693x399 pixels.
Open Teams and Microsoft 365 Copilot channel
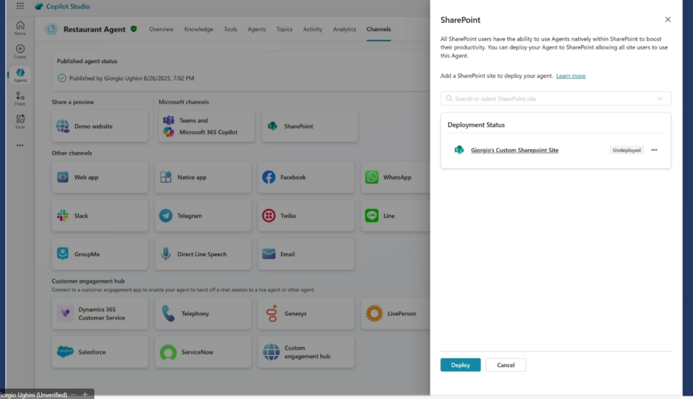click(206, 126)
